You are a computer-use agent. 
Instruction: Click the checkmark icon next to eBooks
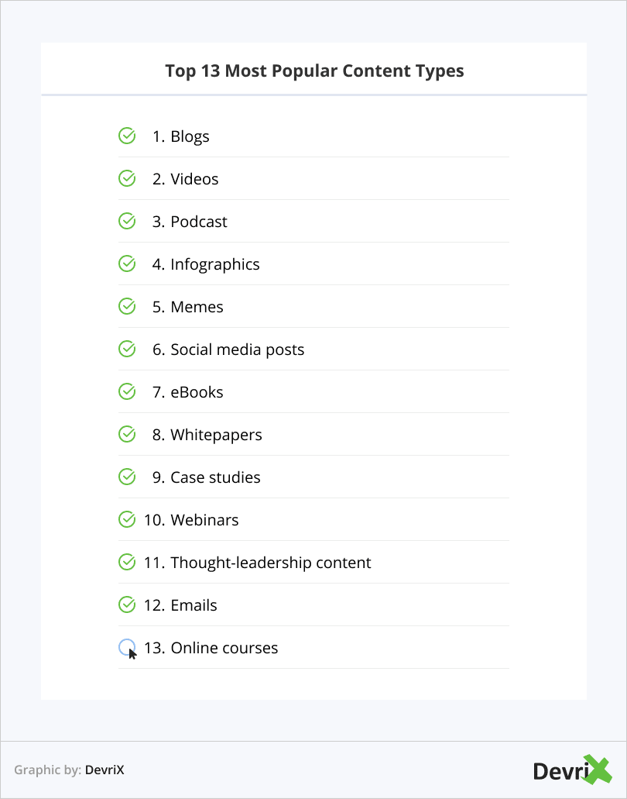click(x=127, y=392)
